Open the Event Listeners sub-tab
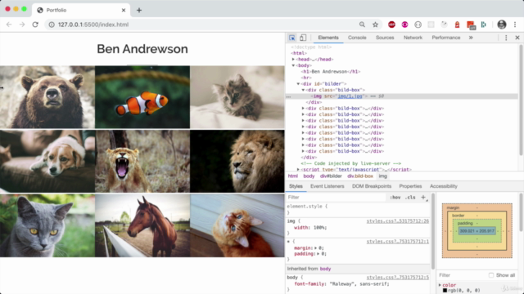Viewport: 524px width, 294px height. click(327, 186)
